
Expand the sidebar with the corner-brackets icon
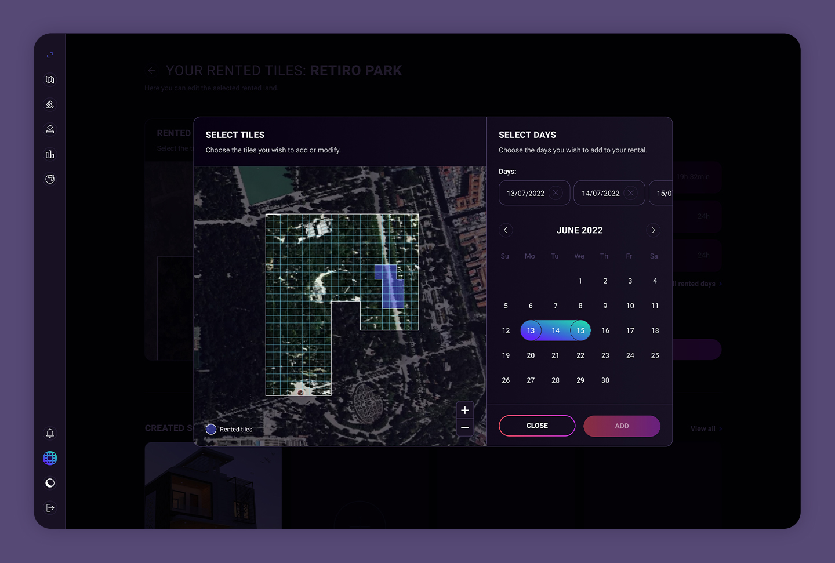[50, 55]
